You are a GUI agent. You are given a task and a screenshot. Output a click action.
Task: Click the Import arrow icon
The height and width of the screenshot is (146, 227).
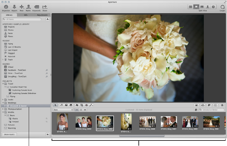coord(14,7)
